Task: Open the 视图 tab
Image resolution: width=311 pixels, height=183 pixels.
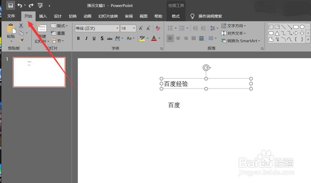Action: click(x=143, y=16)
